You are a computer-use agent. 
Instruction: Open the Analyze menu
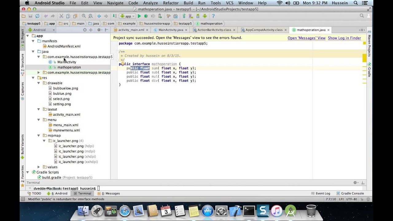point(150,3)
